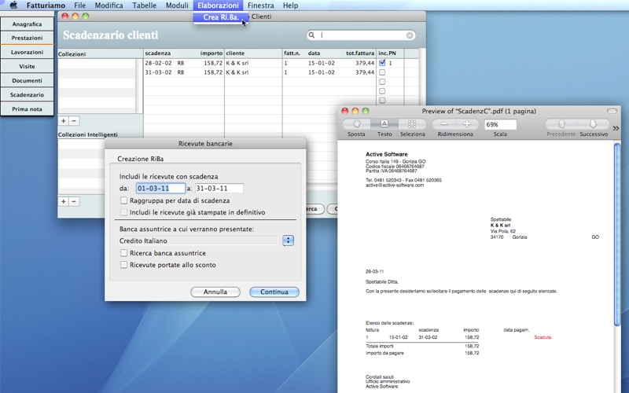Open the Apple menu
Viewport: 629px width, 393px height.
coord(13,6)
